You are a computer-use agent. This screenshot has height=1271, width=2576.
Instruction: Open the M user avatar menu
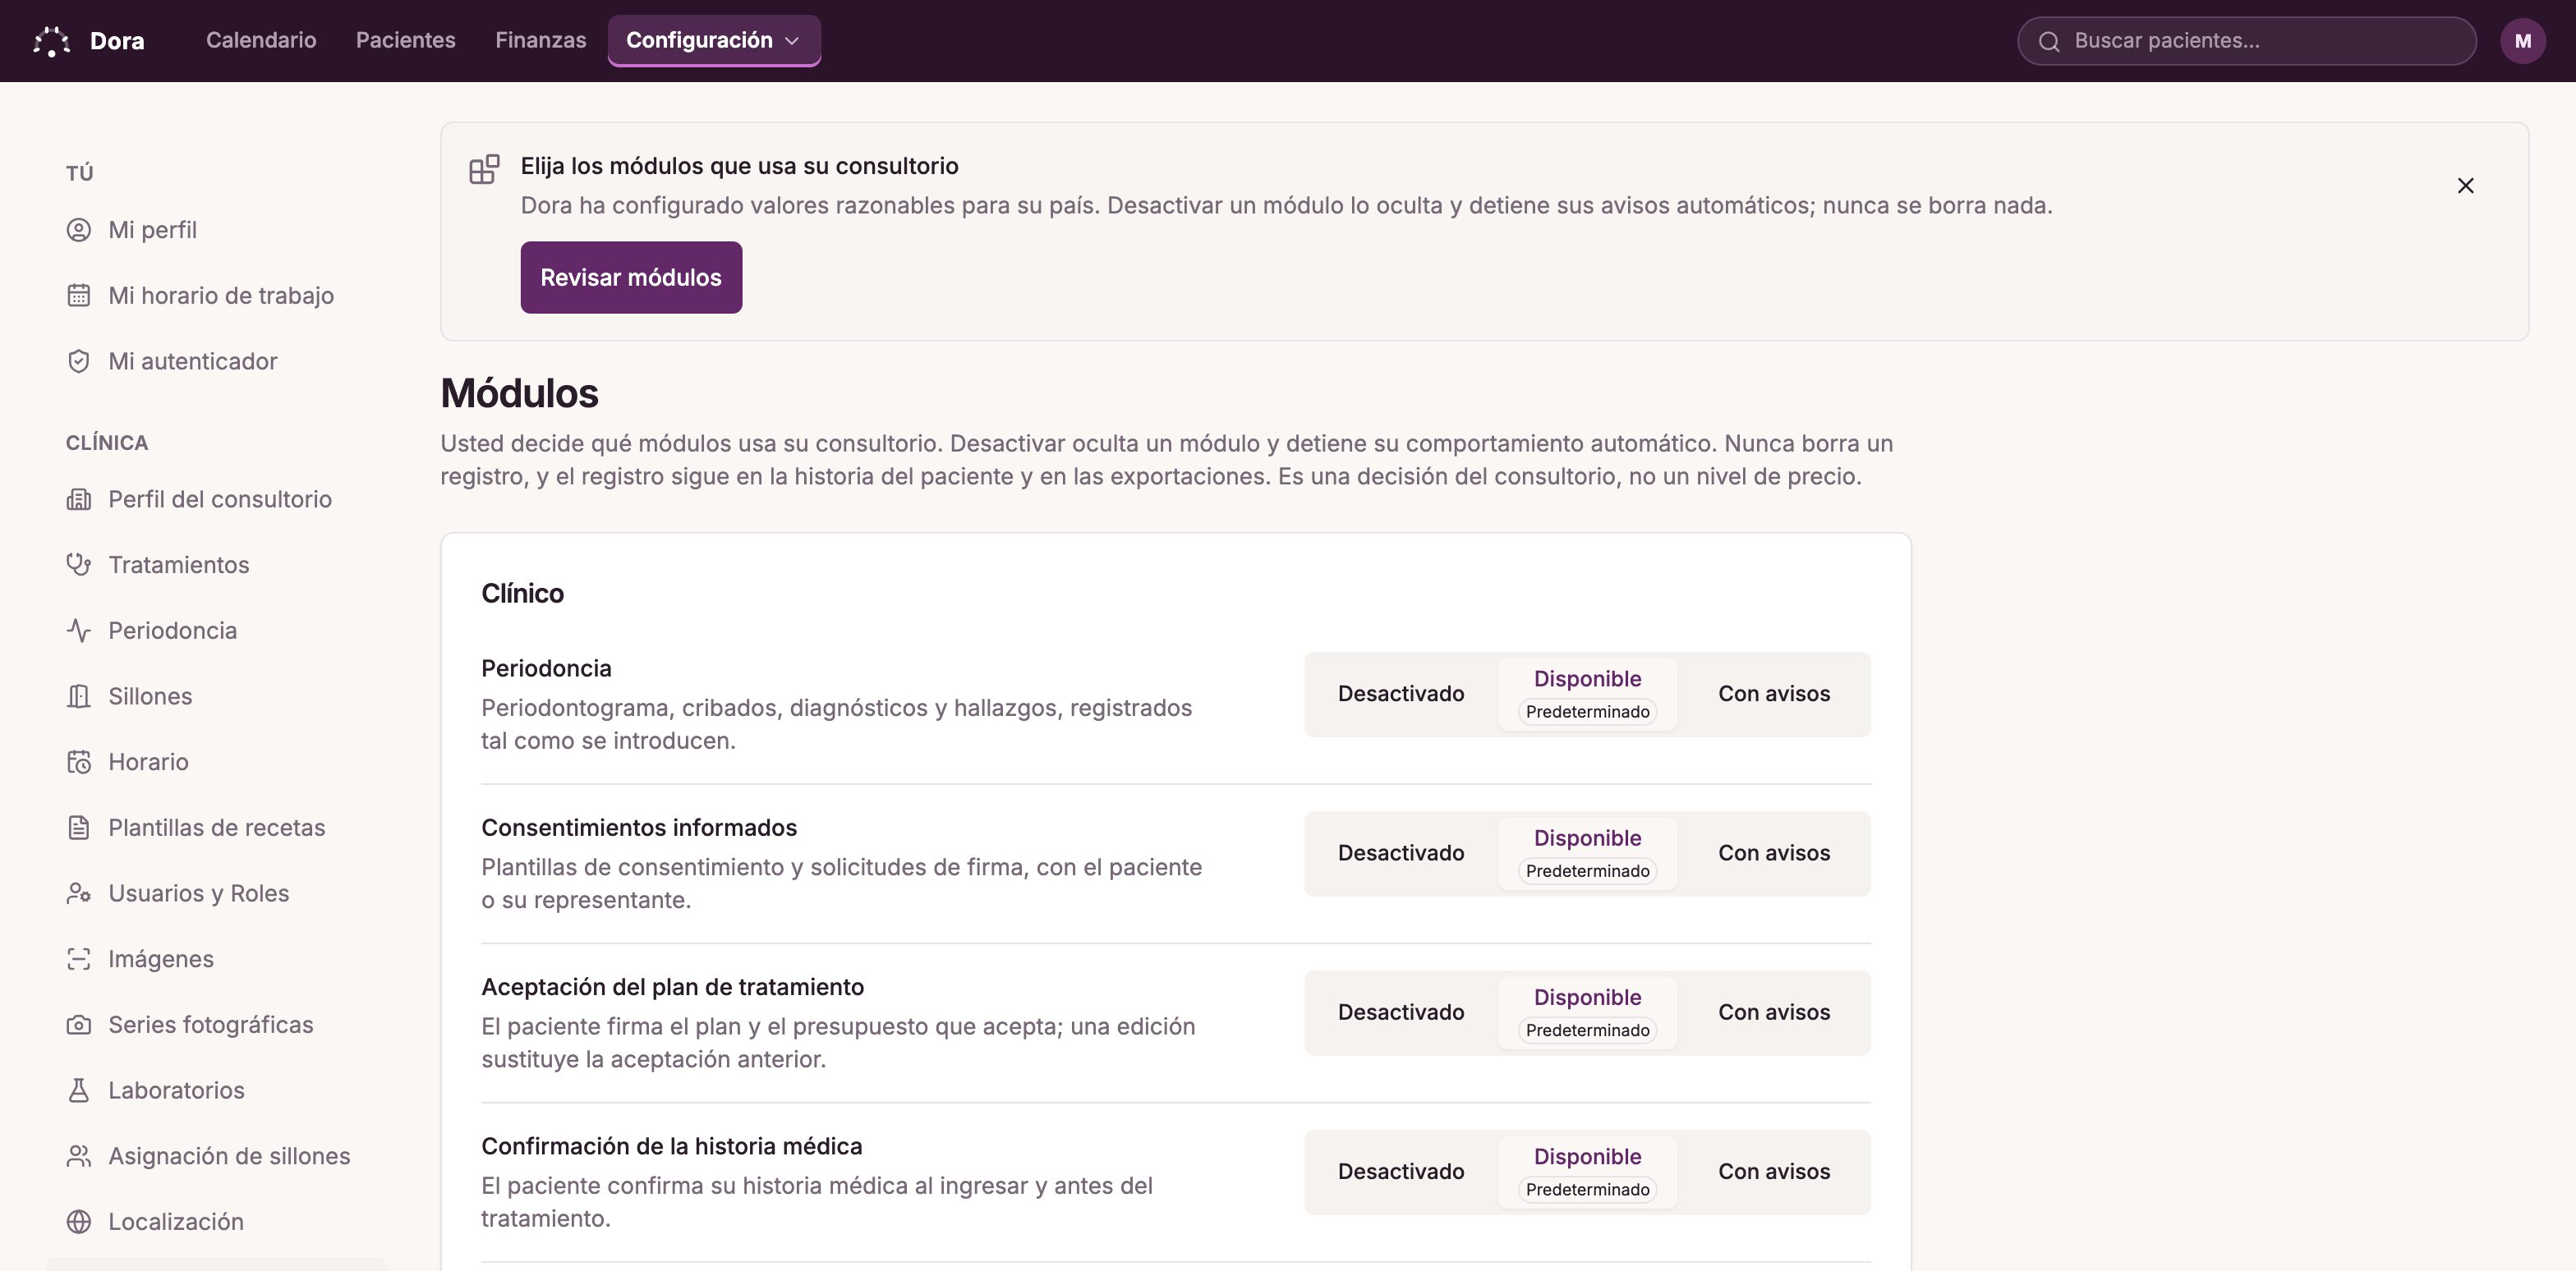pos(2522,41)
